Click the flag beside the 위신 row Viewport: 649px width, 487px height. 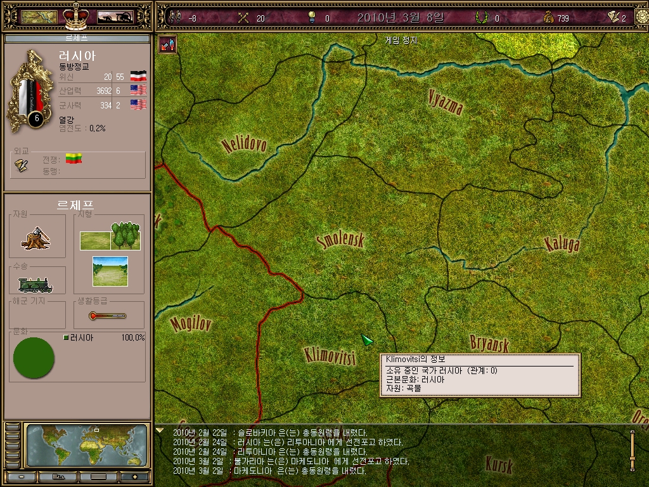pos(138,76)
